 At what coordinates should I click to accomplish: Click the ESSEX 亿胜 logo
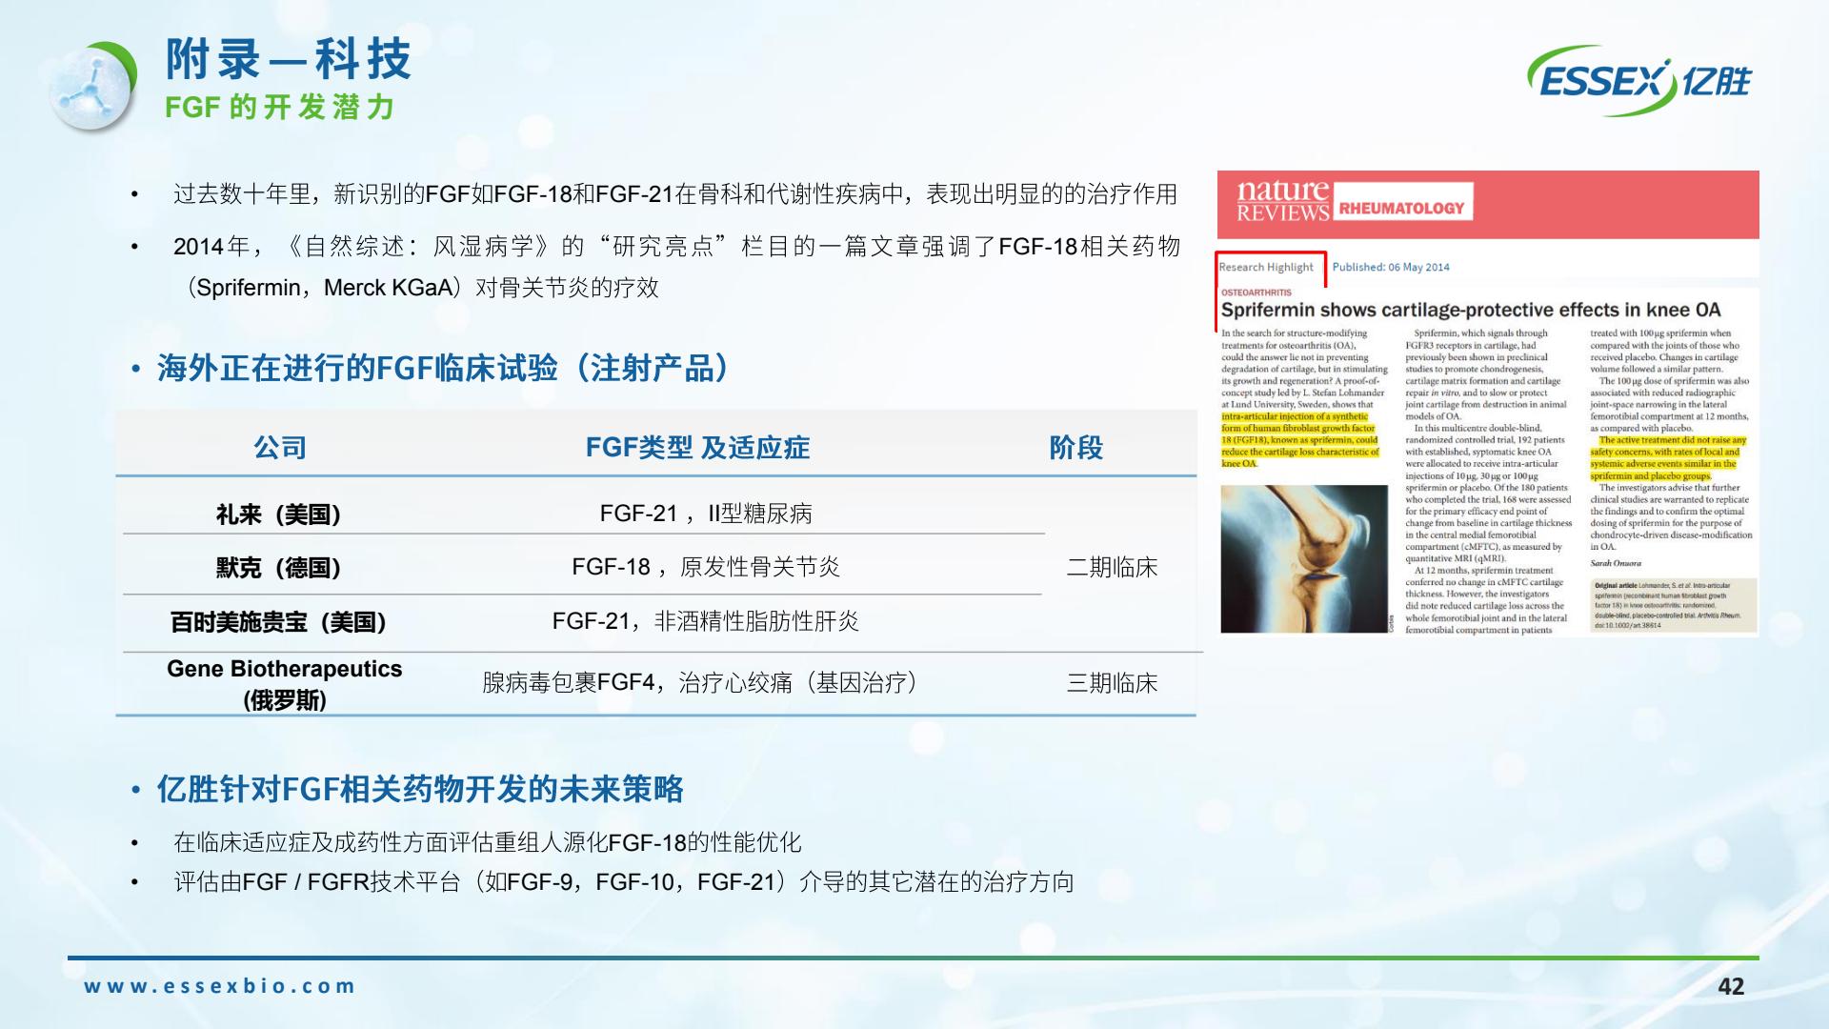1638,81
